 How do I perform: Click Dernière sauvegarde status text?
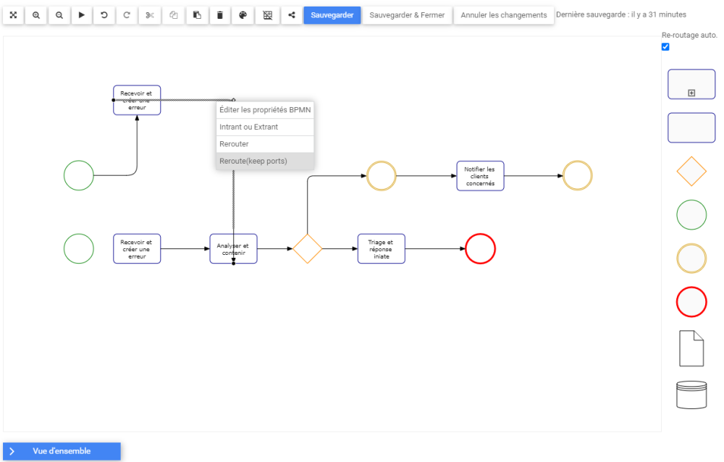(621, 14)
